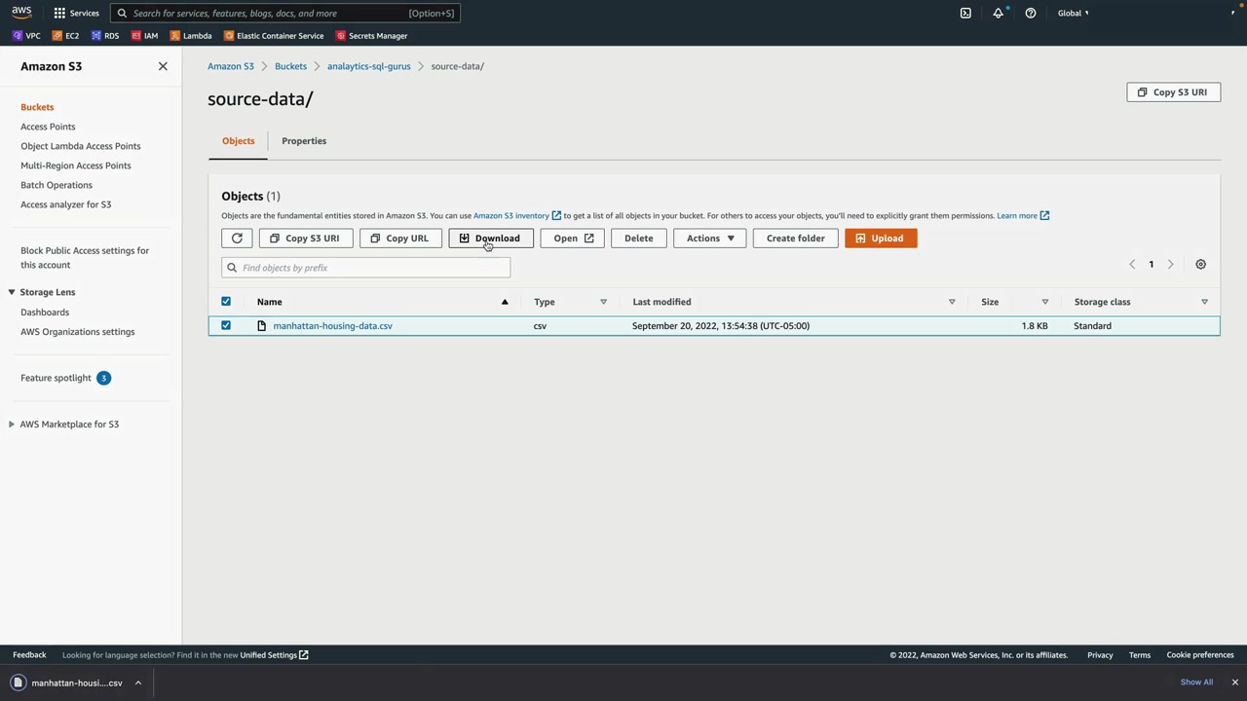
Task: Click the Create folder button
Action: tap(796, 239)
